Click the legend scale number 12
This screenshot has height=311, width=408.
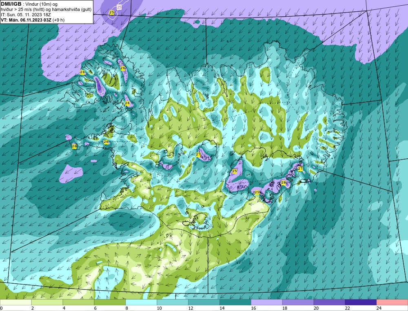(x=191, y=308)
